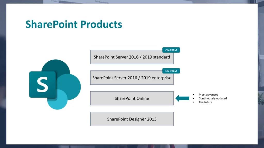This screenshot has height=148, width=264.
Task: Click the teal arrow pointing at SharePoint Online
Action: (182, 98)
